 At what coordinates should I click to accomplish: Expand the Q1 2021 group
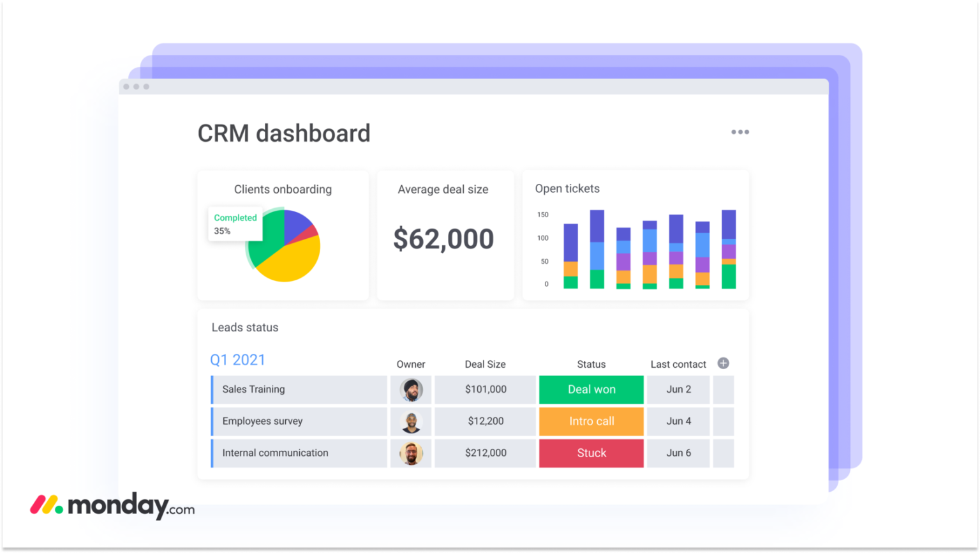pos(237,360)
